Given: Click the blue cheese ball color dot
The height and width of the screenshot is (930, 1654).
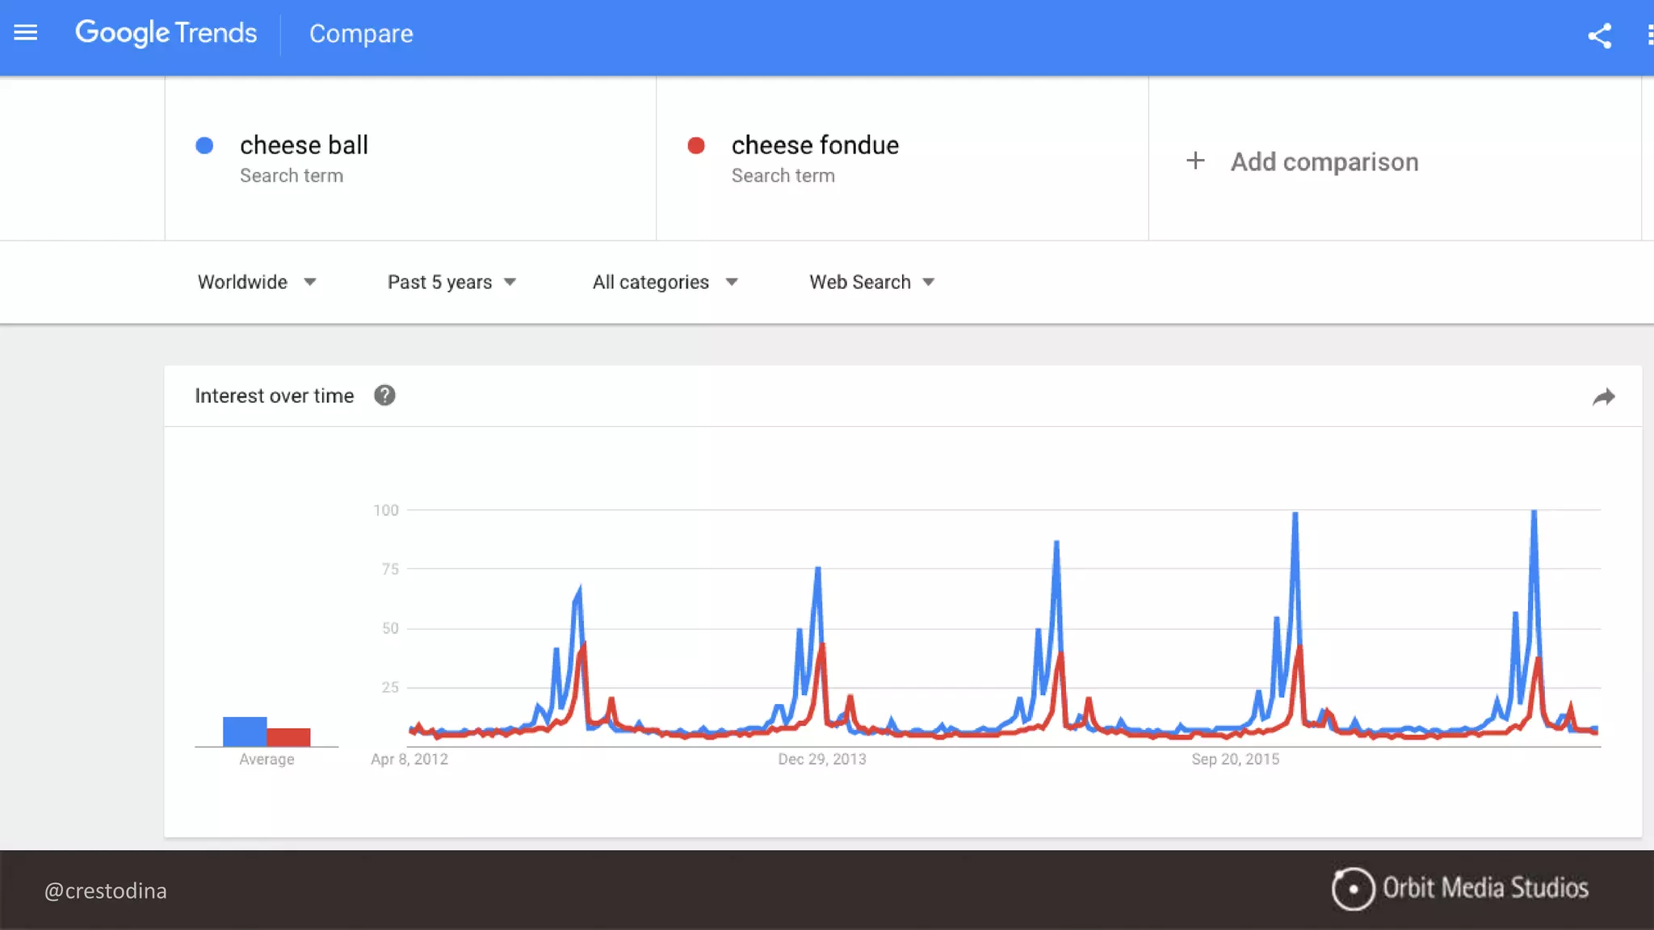Looking at the screenshot, I should 204,145.
